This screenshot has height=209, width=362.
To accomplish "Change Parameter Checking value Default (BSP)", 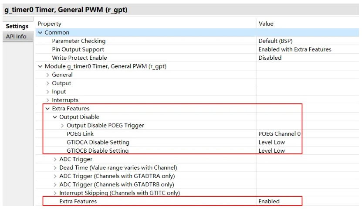I will point(275,41).
